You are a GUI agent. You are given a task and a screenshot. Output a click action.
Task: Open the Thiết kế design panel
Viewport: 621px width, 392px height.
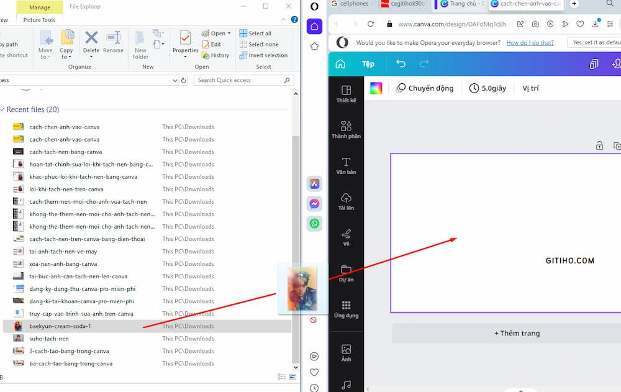coord(346,94)
